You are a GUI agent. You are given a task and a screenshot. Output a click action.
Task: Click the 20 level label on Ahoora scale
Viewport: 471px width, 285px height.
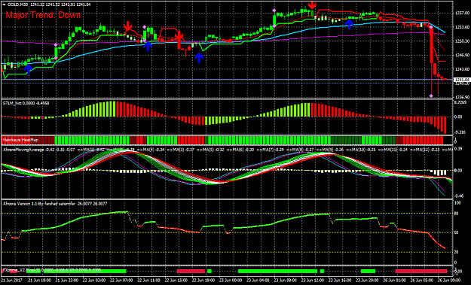[456, 252]
